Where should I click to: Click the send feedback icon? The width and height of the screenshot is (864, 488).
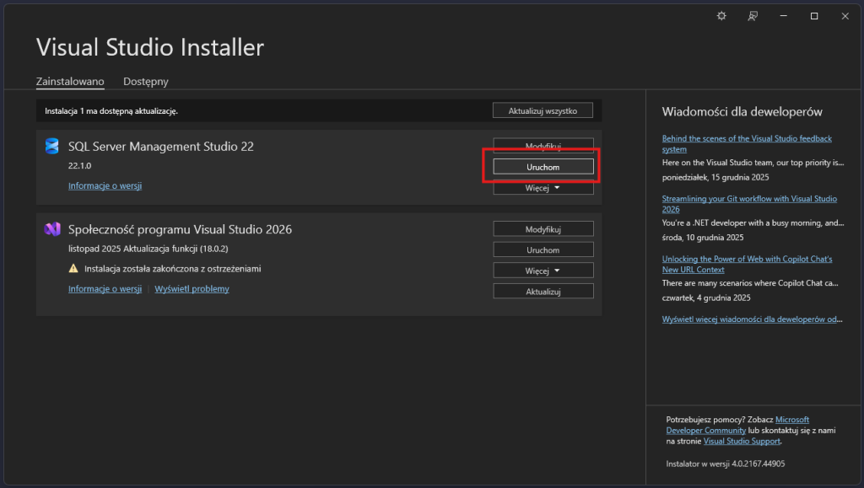753,16
